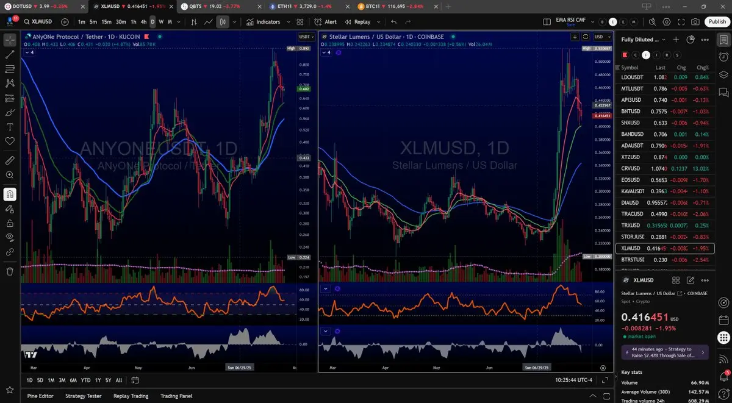The height and width of the screenshot is (403, 732).
Task: Open the layout setup icon
Action: point(548,21)
